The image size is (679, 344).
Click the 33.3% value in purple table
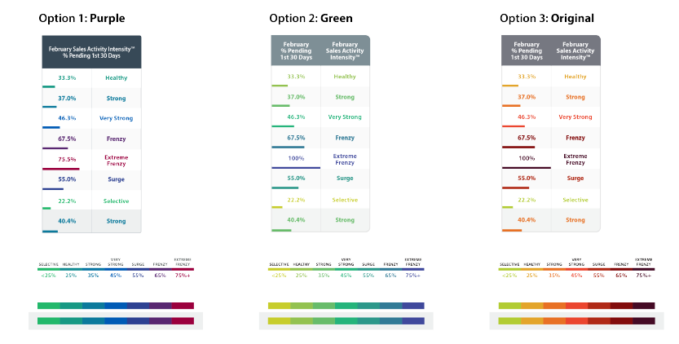coord(67,77)
